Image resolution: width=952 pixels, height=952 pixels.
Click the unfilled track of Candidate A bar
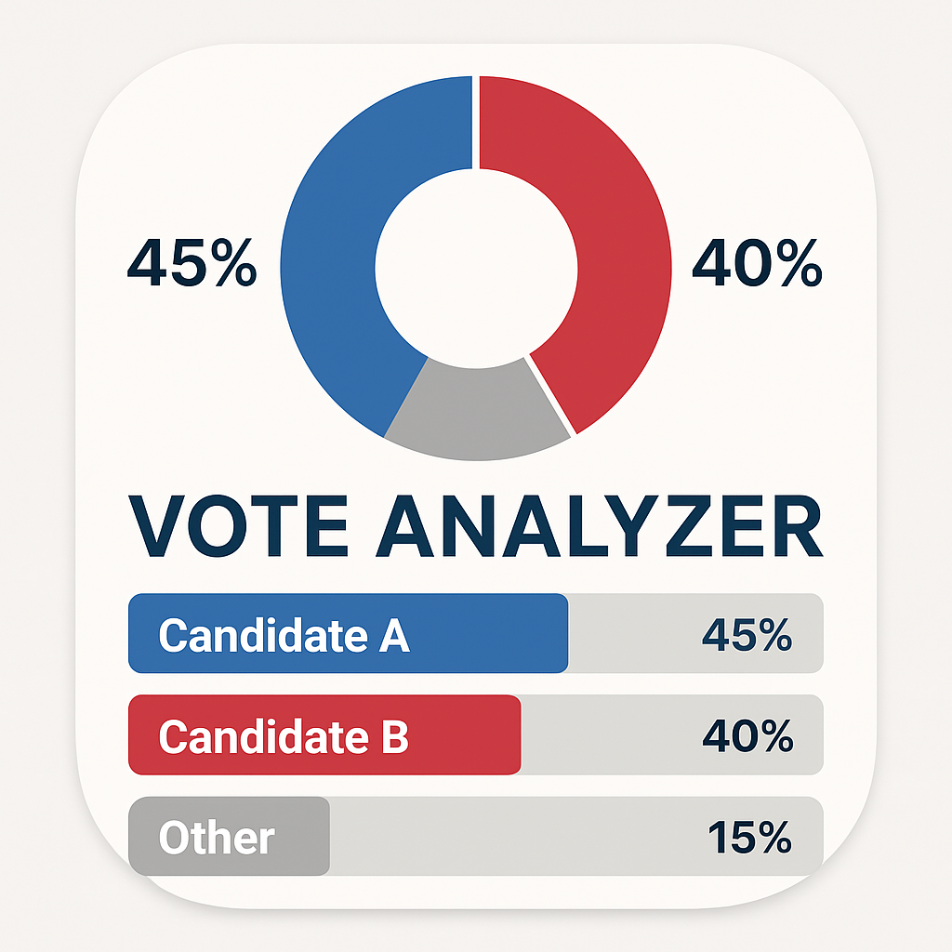632,635
